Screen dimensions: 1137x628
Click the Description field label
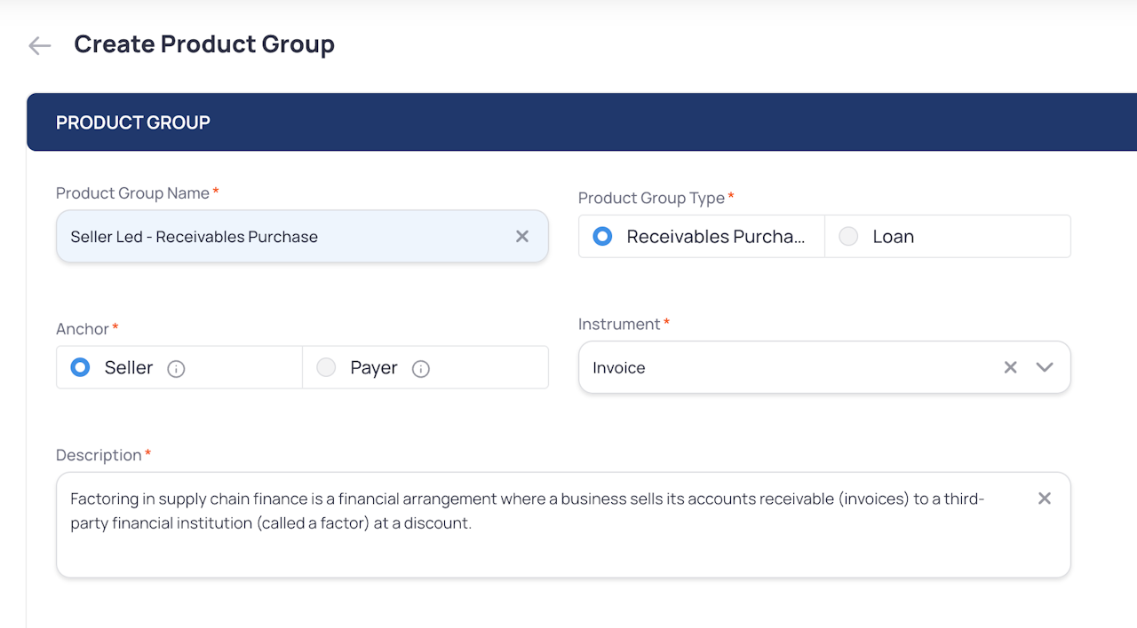pos(99,455)
